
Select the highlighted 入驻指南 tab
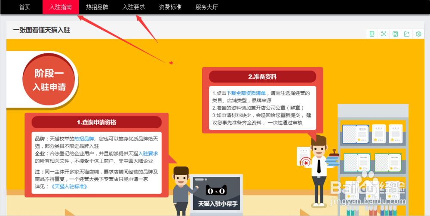tap(61, 7)
